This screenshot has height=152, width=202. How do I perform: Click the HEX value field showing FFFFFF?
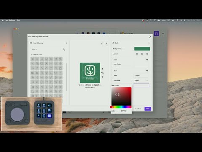point(124,111)
